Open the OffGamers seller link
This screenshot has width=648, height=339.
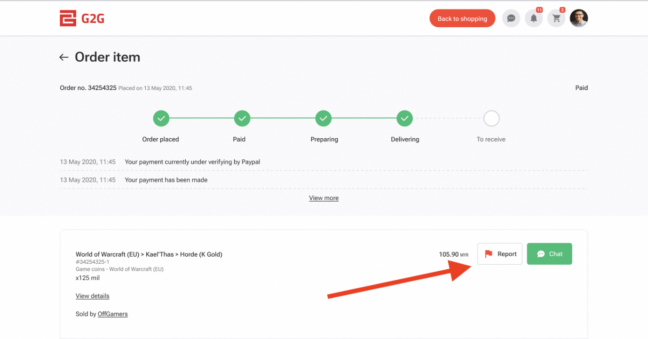(112, 314)
